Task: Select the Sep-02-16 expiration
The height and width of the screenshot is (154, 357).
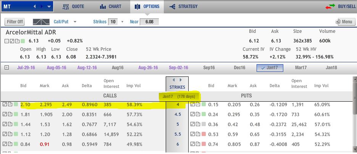Action: coord(179,68)
